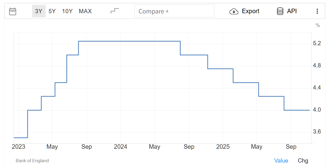Show the MAX time range
Viewport: 330px width, 167px height.
tap(85, 11)
